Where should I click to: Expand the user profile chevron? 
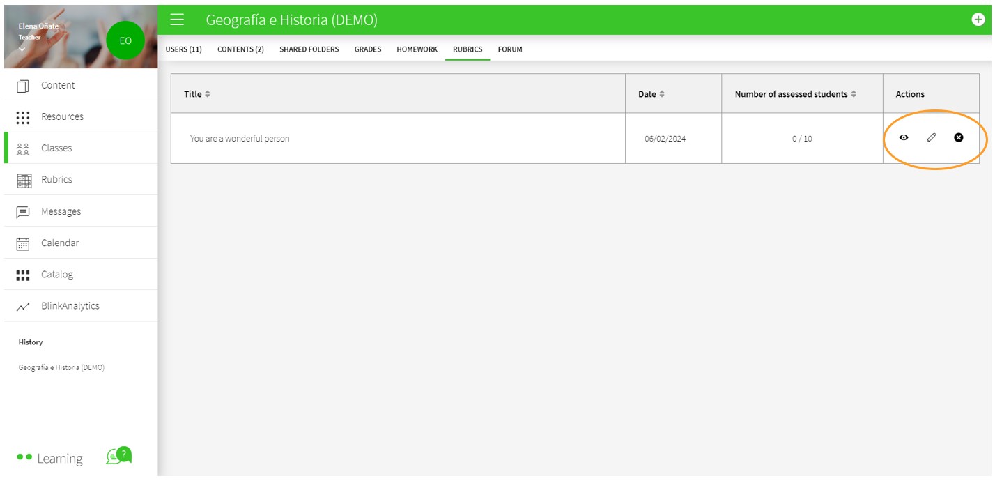pyautogui.click(x=22, y=49)
